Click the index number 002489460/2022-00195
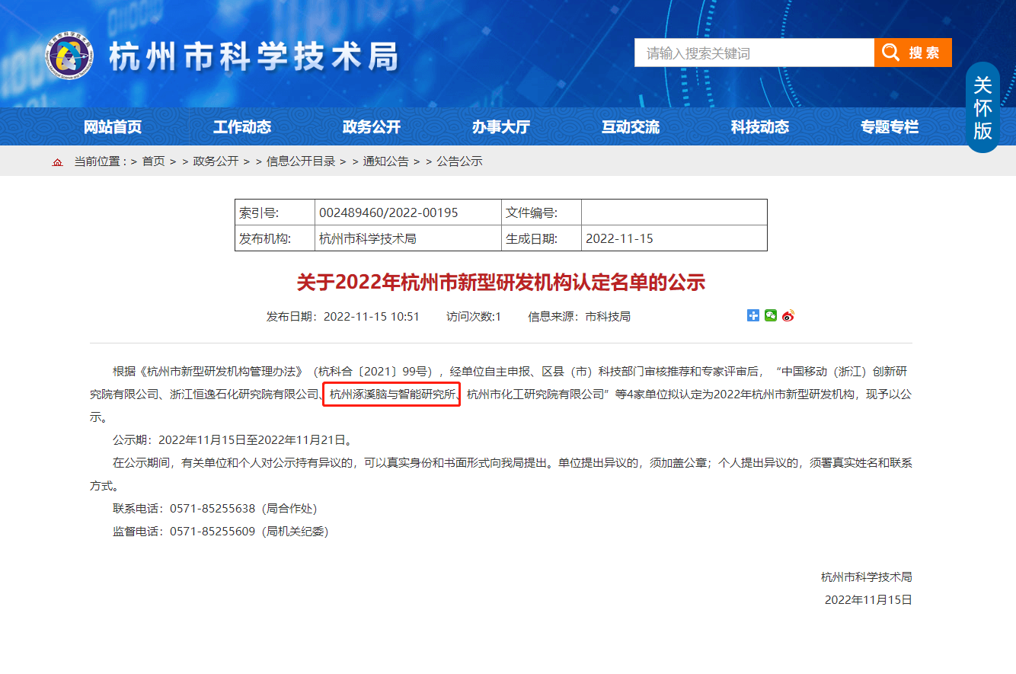Viewport: 1016px width, 674px height. (388, 212)
